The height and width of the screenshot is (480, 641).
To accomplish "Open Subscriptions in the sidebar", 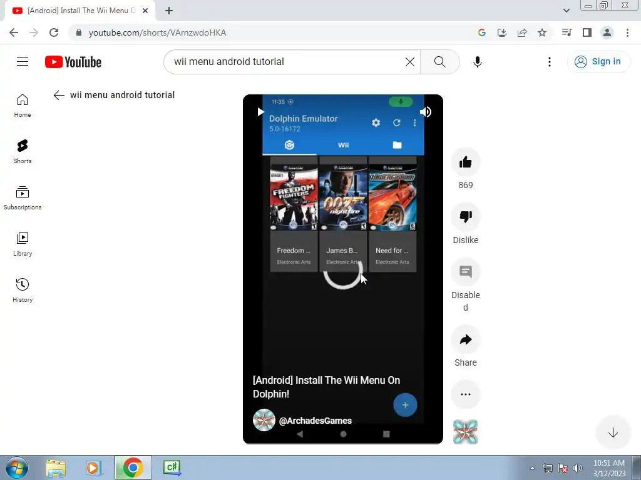I will coord(23,198).
